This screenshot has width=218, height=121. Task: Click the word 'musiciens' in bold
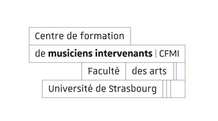(x=70, y=54)
